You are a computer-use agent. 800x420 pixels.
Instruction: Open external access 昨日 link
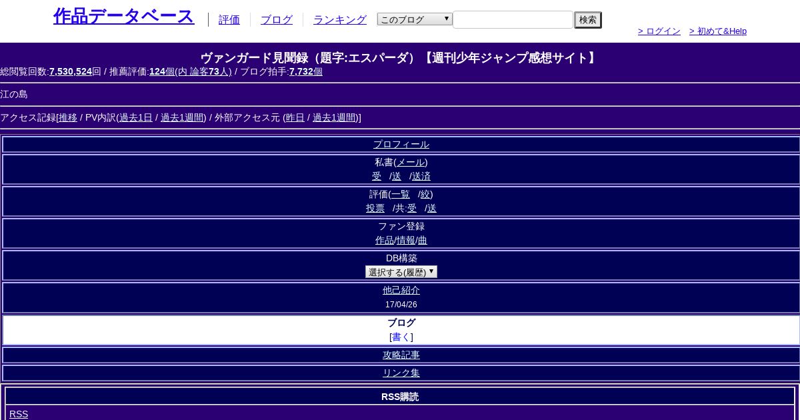coord(295,117)
